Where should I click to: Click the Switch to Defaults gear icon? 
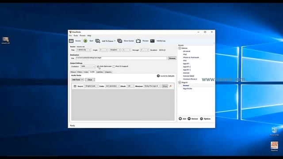(x=158, y=76)
